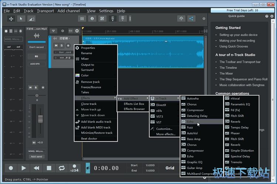Mute the track using the M button

56,46
